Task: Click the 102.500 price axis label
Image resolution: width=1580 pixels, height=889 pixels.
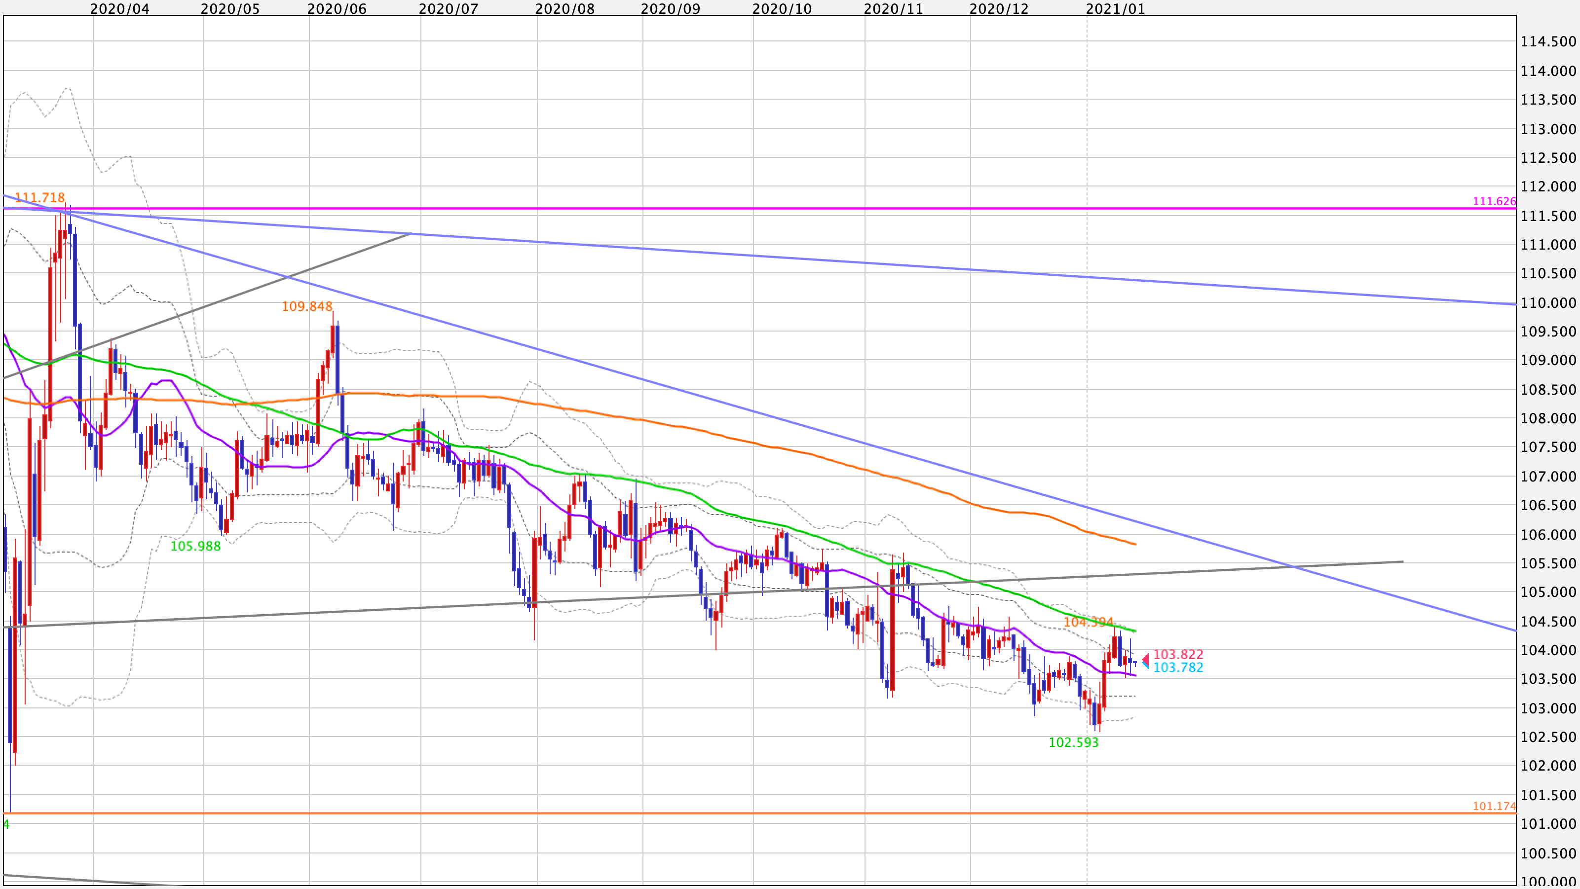Action: [1548, 737]
